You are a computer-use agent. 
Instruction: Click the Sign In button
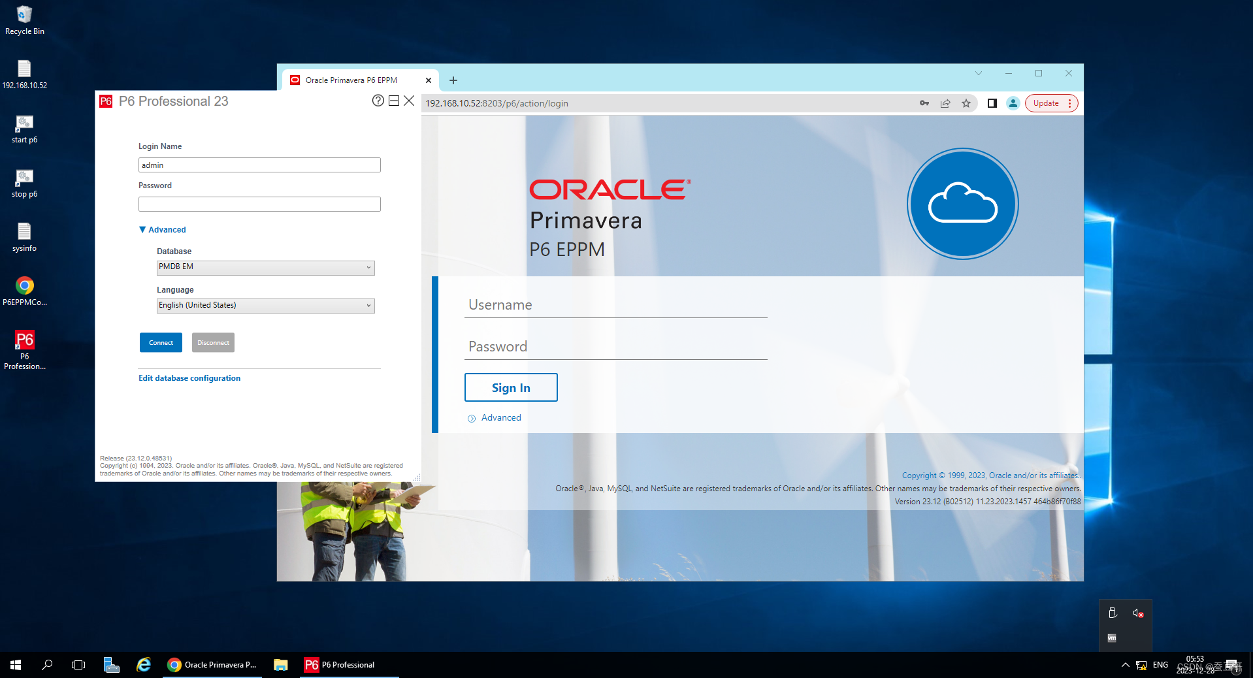click(x=511, y=387)
